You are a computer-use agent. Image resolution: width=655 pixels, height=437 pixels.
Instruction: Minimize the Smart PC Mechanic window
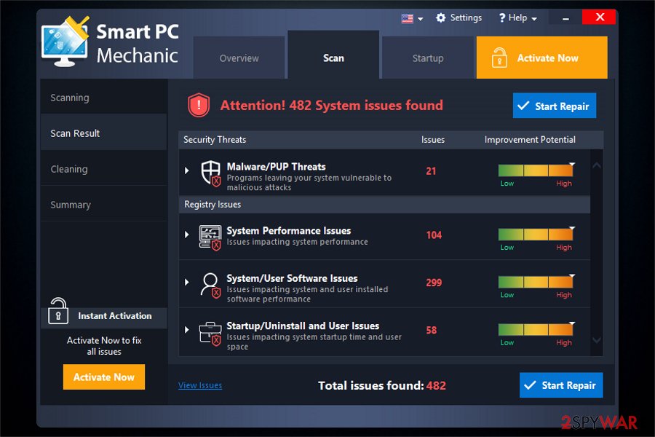(565, 18)
